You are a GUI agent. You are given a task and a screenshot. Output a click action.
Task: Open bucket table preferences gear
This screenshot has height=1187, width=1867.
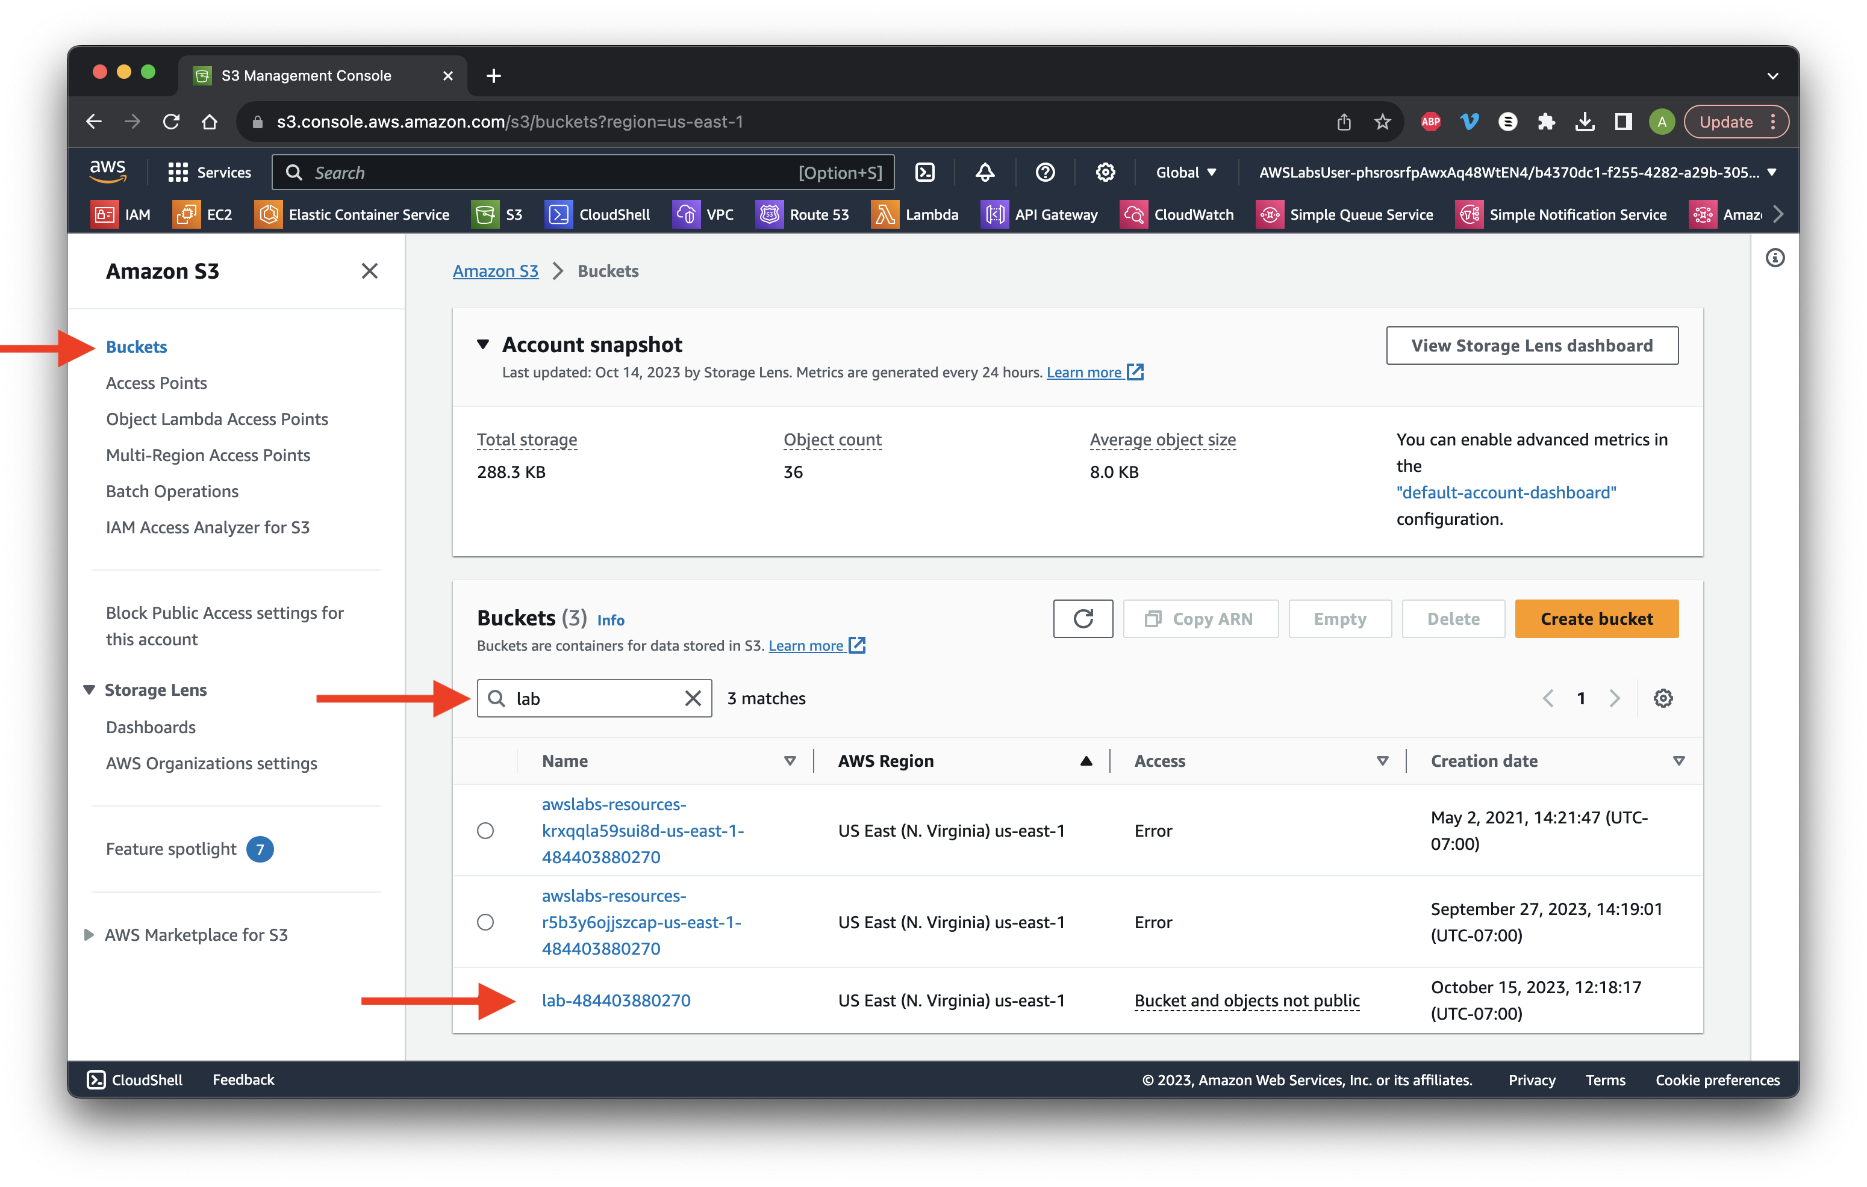[x=1662, y=698]
